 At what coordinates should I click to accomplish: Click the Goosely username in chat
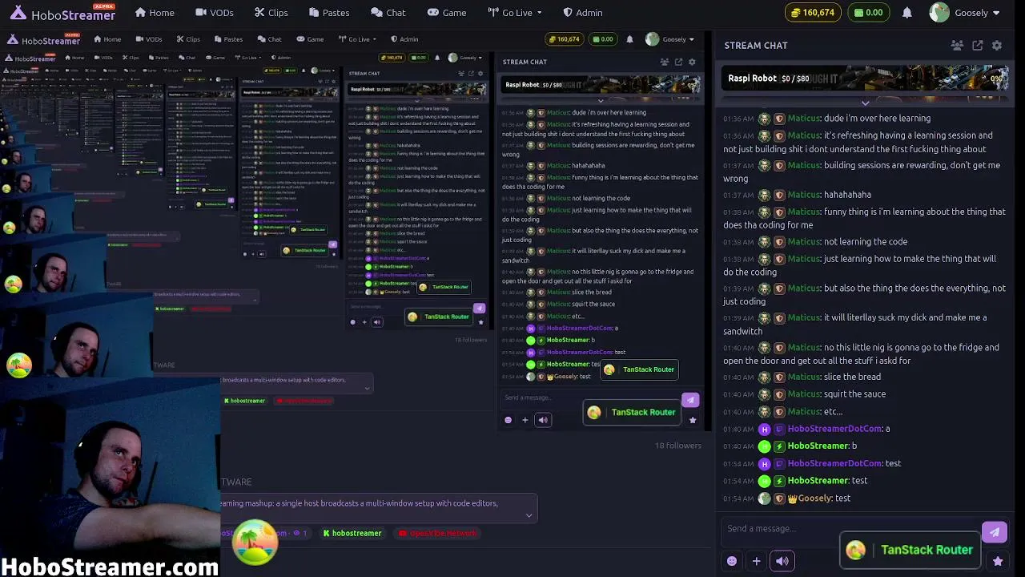815,498
